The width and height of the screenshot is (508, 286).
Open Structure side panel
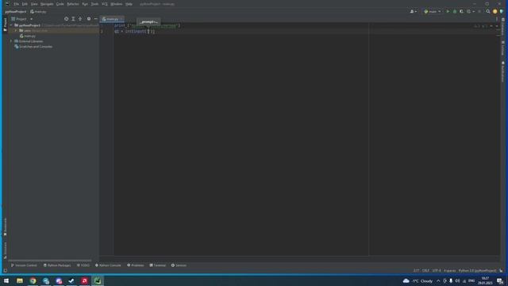tap(5, 250)
